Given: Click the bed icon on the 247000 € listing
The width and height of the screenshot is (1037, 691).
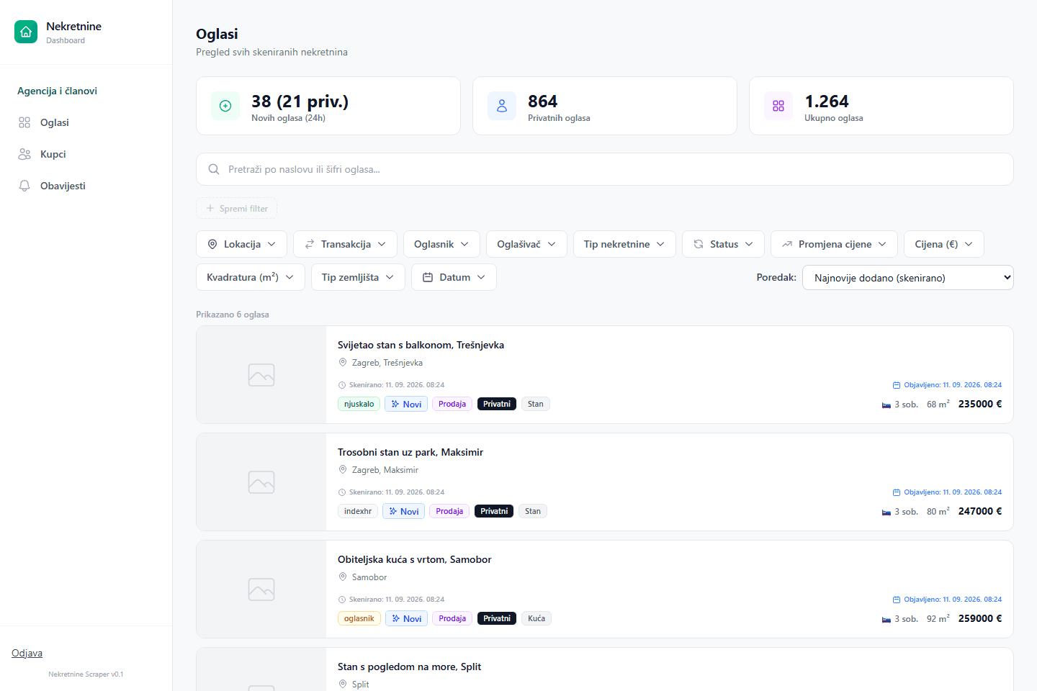Looking at the screenshot, I should [886, 512].
